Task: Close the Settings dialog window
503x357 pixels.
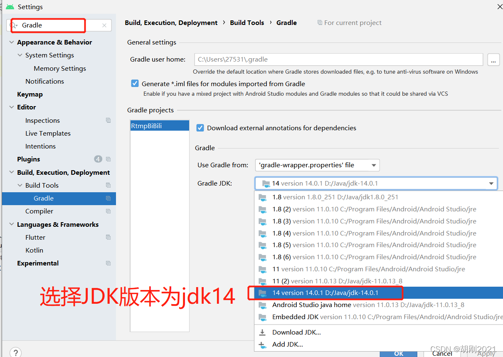Action: pos(499,7)
